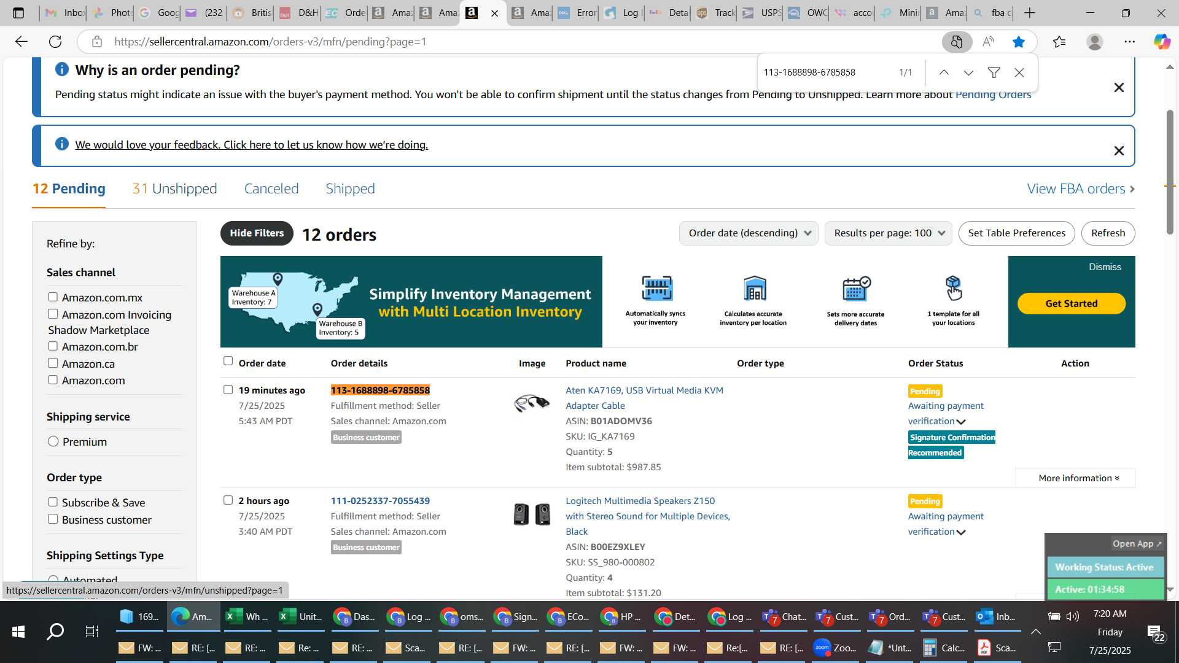Open Order date sort dropdown
This screenshot has width=1179, height=663.
click(749, 233)
